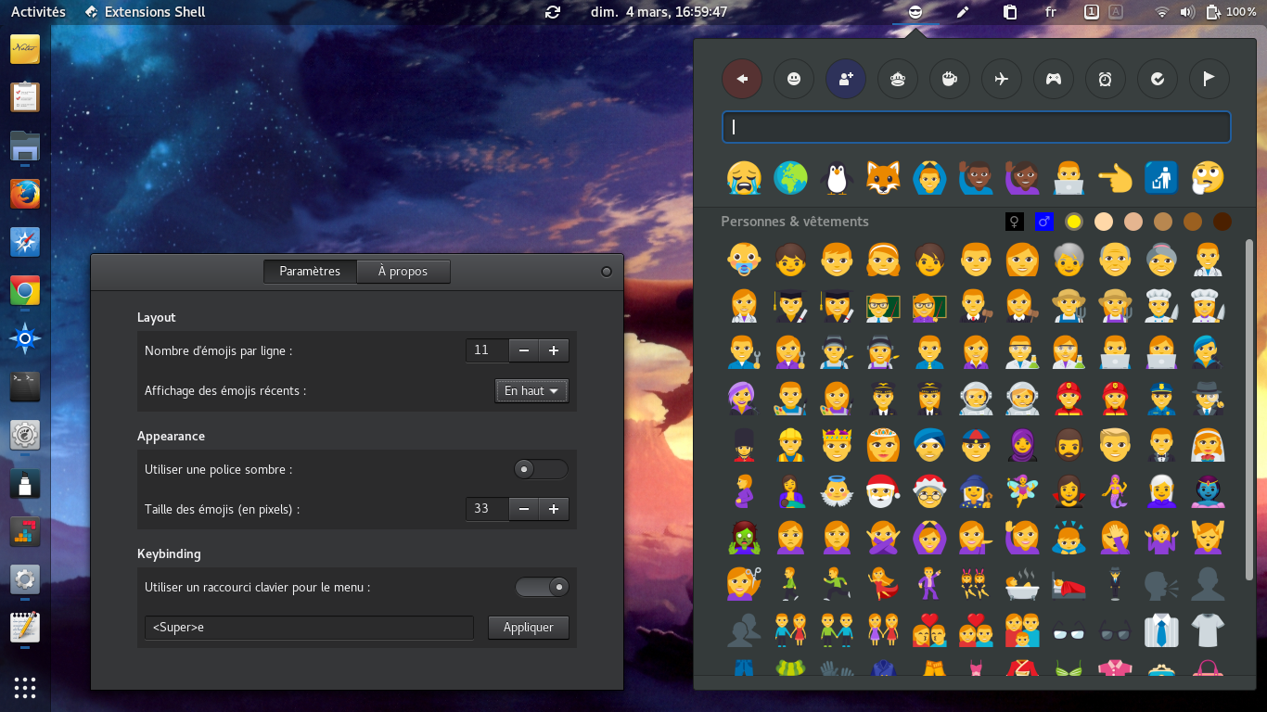Click the Appliquer button
This screenshot has height=712, width=1267.
528,628
